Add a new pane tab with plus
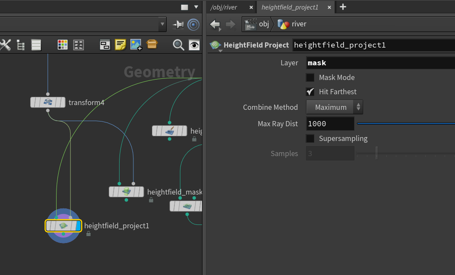 coord(343,7)
